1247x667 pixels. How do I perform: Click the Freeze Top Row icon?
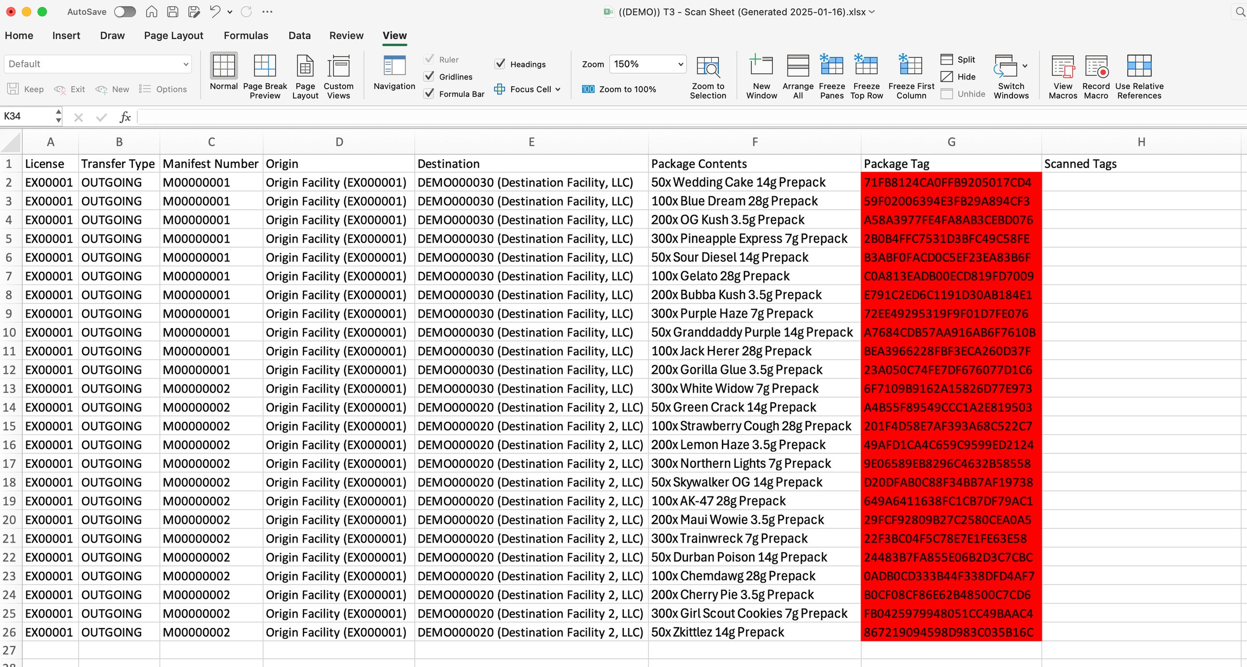866,66
